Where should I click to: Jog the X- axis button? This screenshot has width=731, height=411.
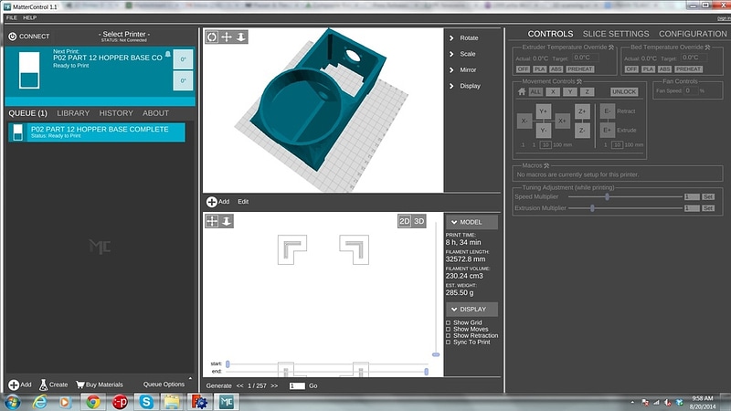click(524, 121)
